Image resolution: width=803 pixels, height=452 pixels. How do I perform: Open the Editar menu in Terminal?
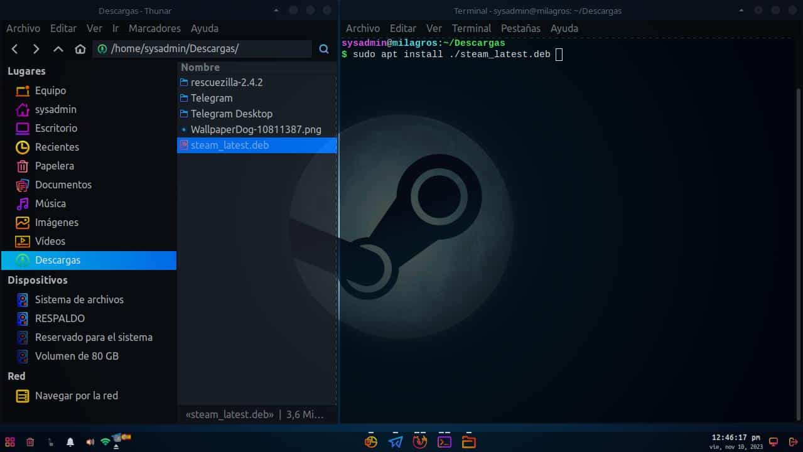pos(402,28)
